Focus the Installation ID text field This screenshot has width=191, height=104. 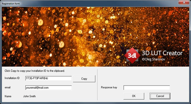point(49,78)
